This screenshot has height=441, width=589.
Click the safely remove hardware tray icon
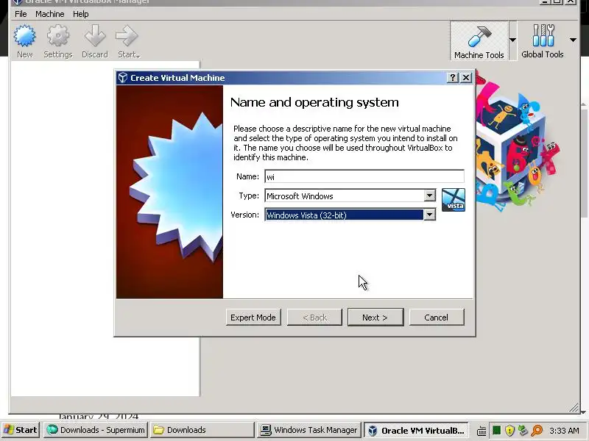pyautogui.click(x=523, y=430)
